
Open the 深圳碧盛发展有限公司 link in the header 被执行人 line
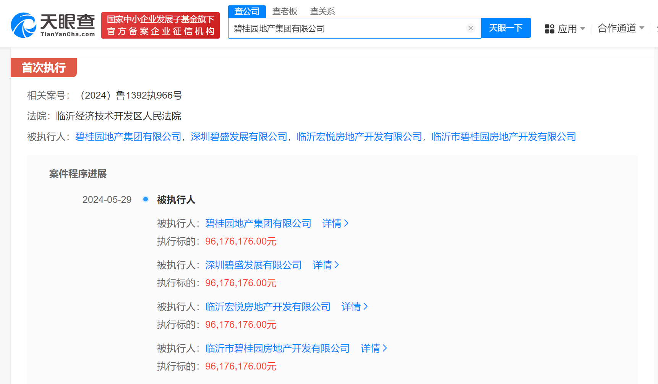(239, 137)
